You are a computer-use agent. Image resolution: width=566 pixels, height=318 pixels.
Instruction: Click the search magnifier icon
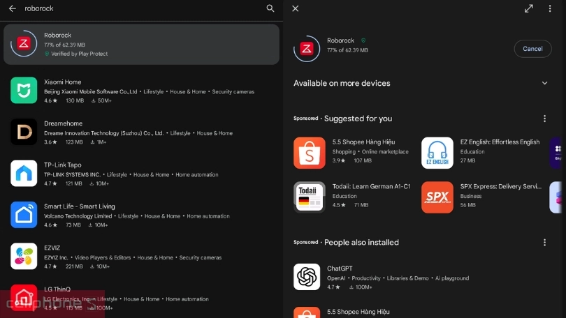click(x=270, y=8)
